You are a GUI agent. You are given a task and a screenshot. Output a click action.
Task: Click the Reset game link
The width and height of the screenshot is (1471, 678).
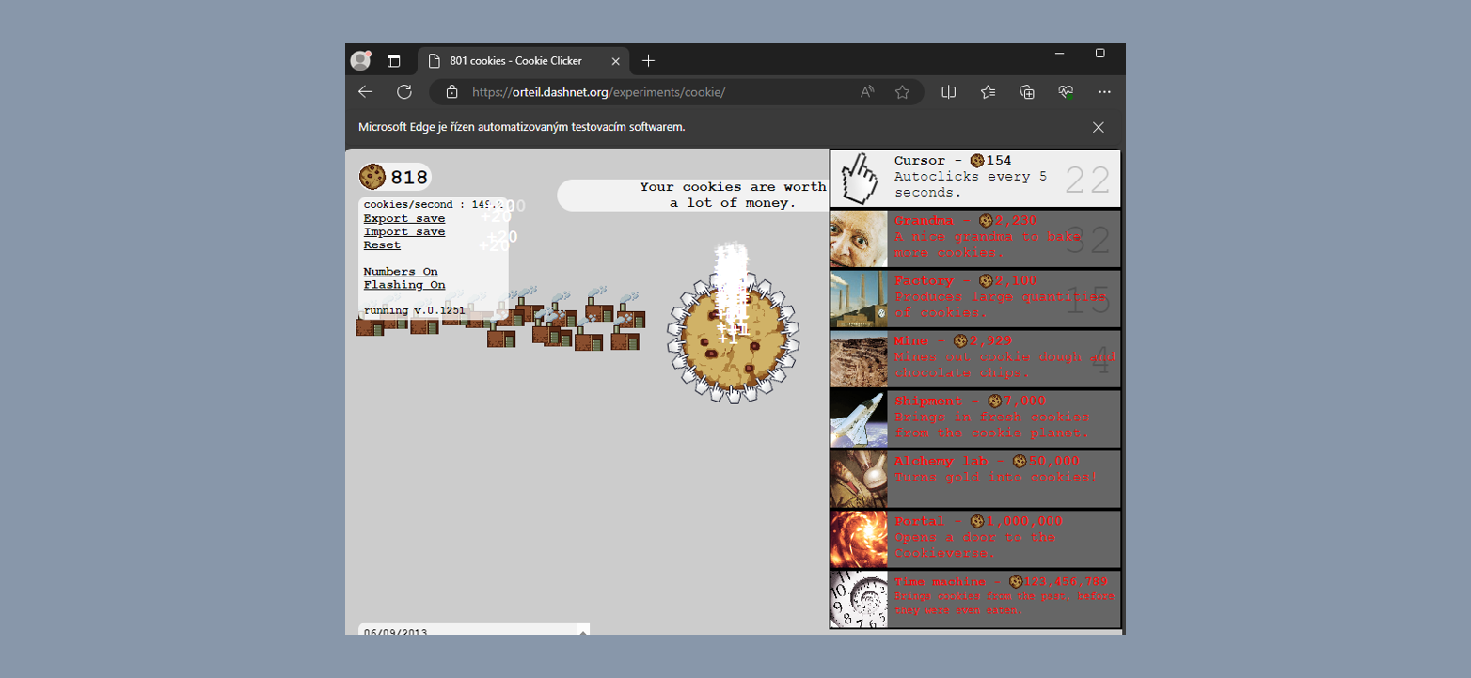coord(382,245)
